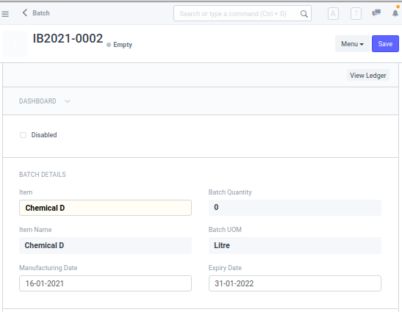Select the Manufacturing Date field

(x=105, y=283)
